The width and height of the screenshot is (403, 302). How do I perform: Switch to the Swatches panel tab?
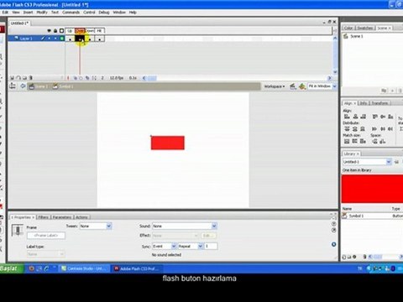pyautogui.click(x=365, y=28)
